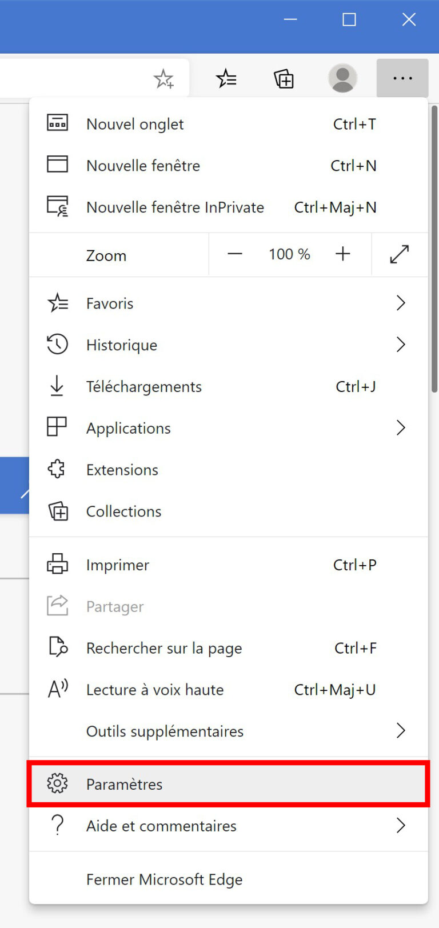Screen dimensions: 439x928
Task: Expand the Favoris submenu arrow
Action: [401, 303]
